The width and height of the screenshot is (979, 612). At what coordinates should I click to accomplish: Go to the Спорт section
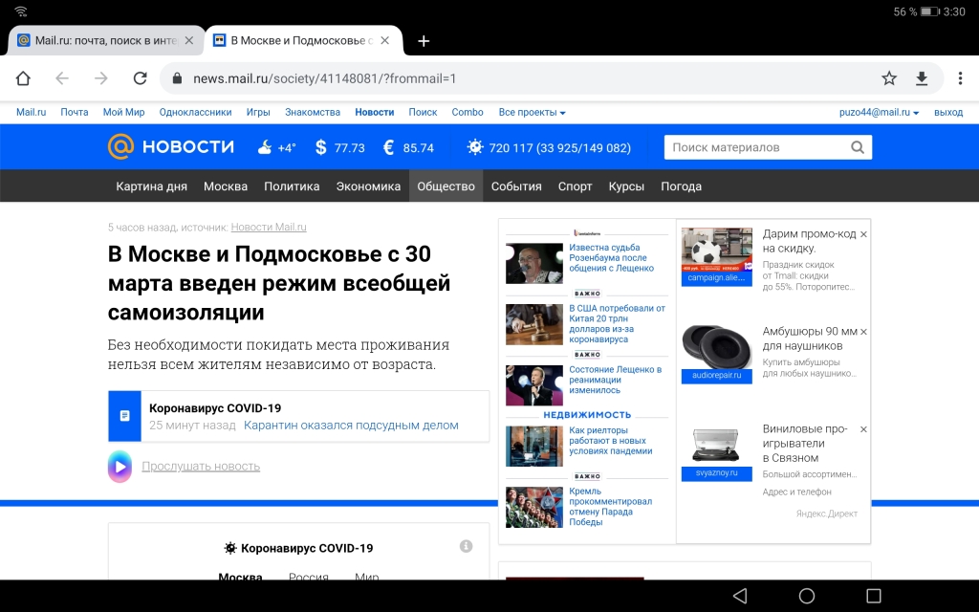(x=575, y=186)
